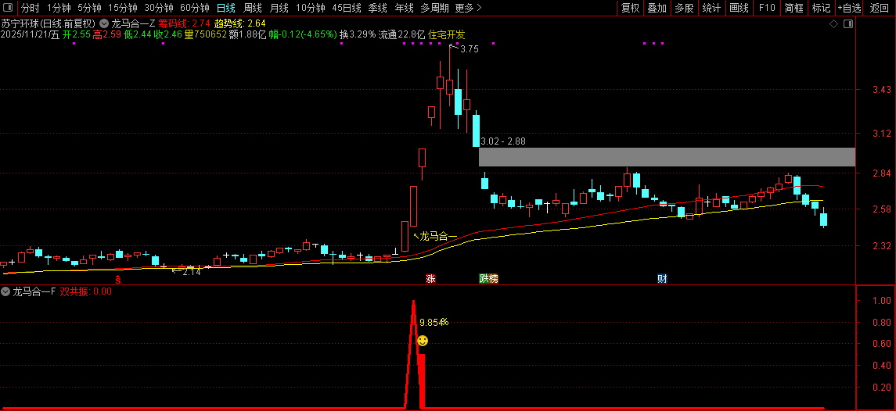Click the 返回 back button
896x411 pixels.
point(879,8)
